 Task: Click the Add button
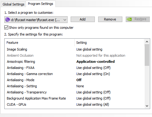click(x=83, y=19)
